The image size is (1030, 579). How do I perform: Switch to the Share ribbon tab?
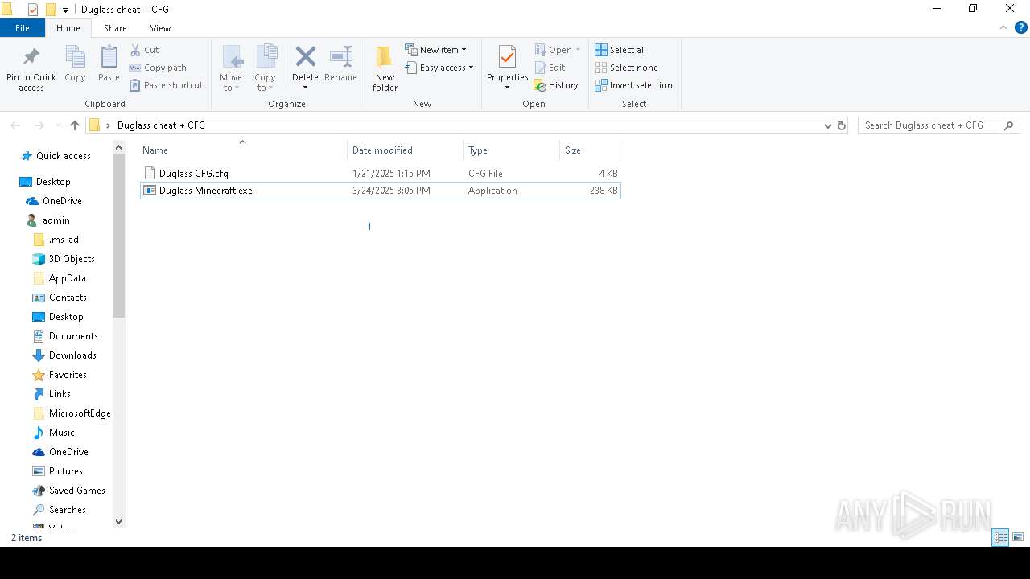coord(115,28)
